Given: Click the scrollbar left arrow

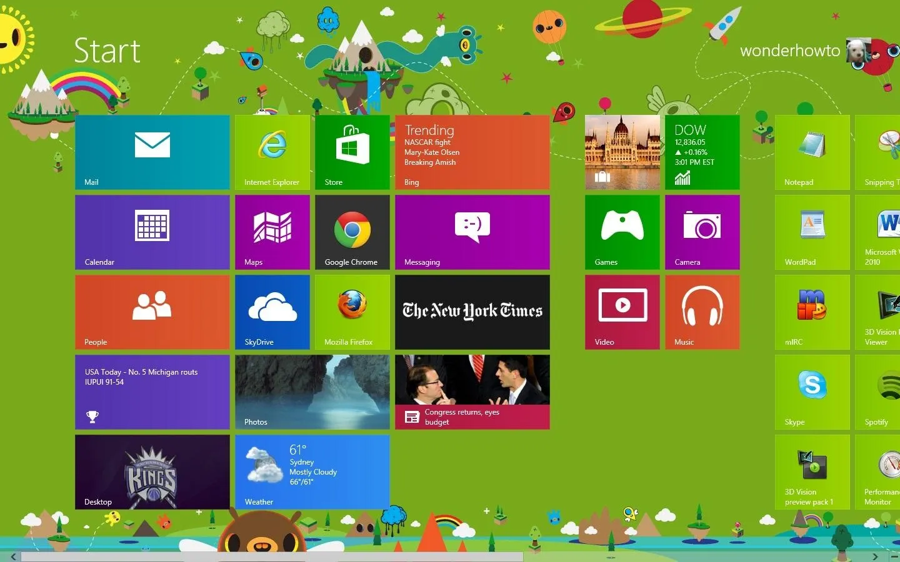Looking at the screenshot, I should [x=13, y=556].
